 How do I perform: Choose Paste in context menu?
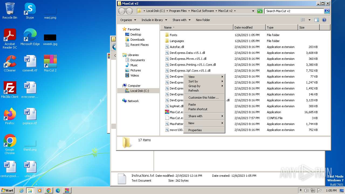click(204, 105)
